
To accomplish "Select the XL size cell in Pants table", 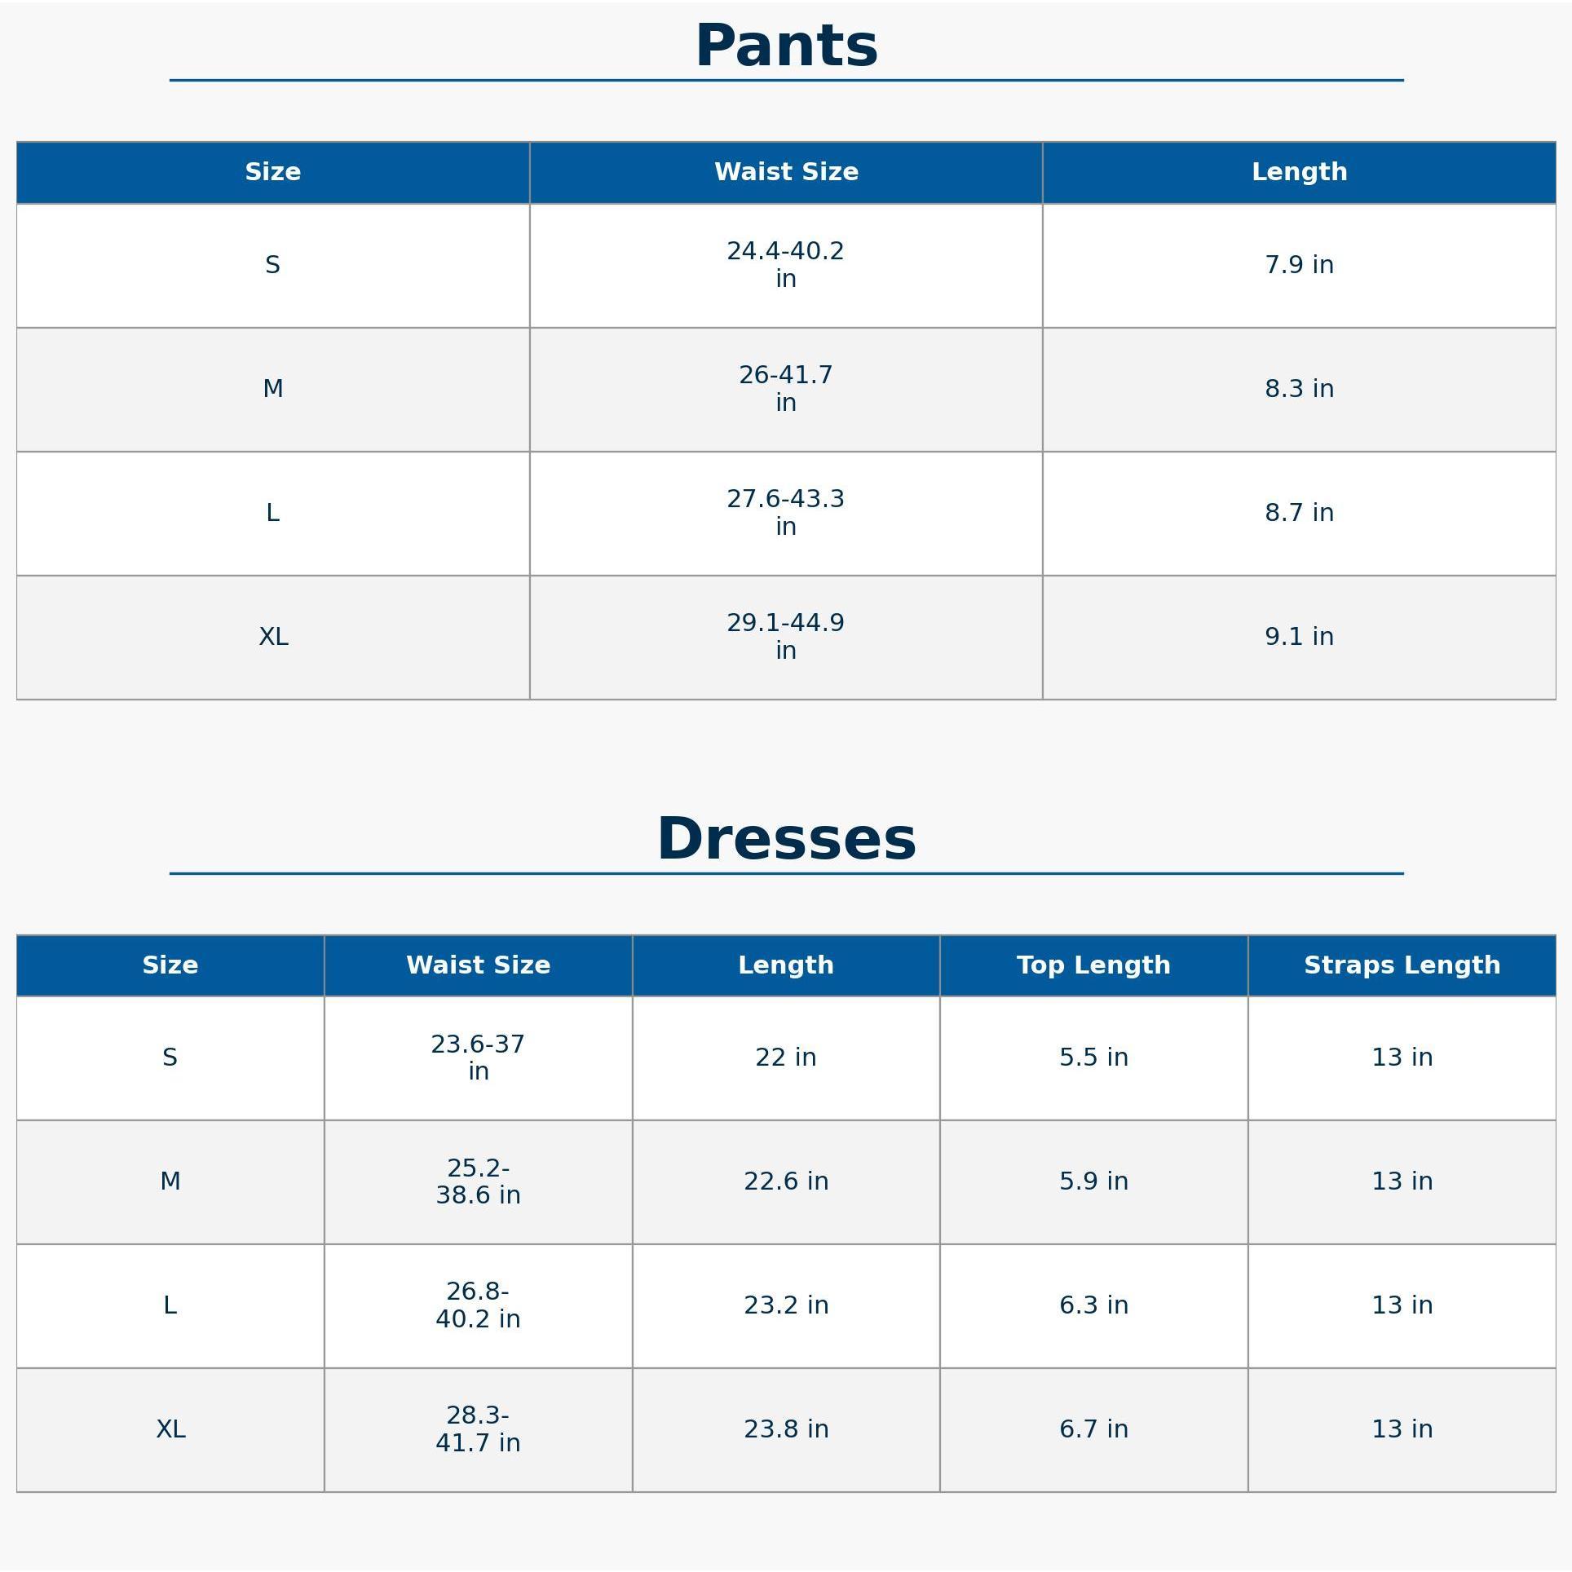I will 273,637.
